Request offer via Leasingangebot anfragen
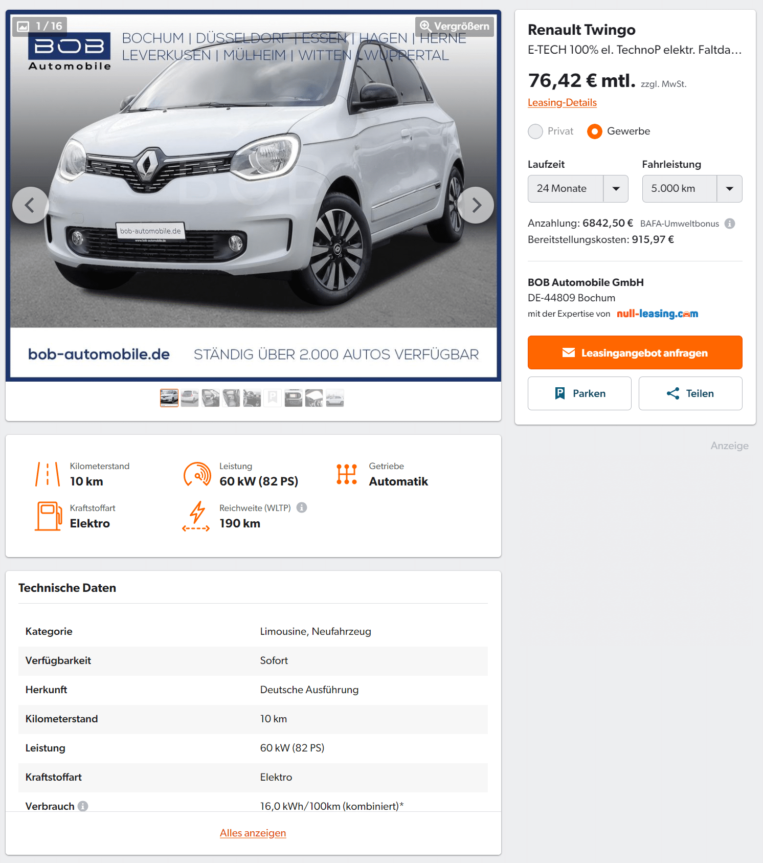 (x=635, y=352)
